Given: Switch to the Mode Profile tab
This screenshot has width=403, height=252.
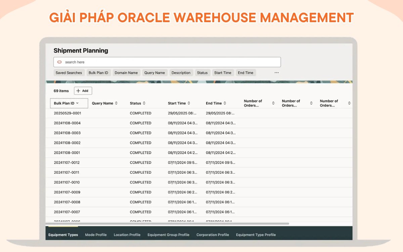Looking at the screenshot, I should pyautogui.click(x=96, y=235).
